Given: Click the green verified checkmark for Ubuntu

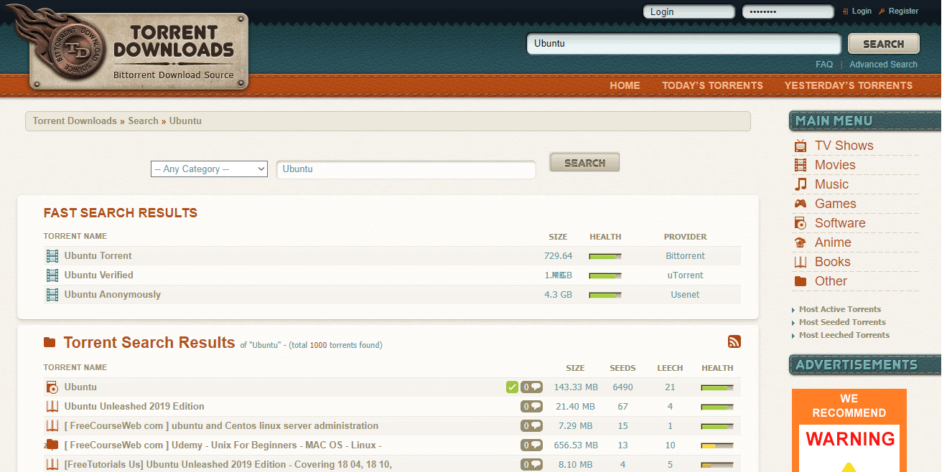Looking at the screenshot, I should (x=512, y=387).
